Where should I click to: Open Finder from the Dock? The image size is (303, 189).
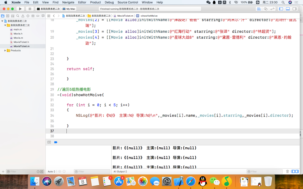(x=35, y=181)
